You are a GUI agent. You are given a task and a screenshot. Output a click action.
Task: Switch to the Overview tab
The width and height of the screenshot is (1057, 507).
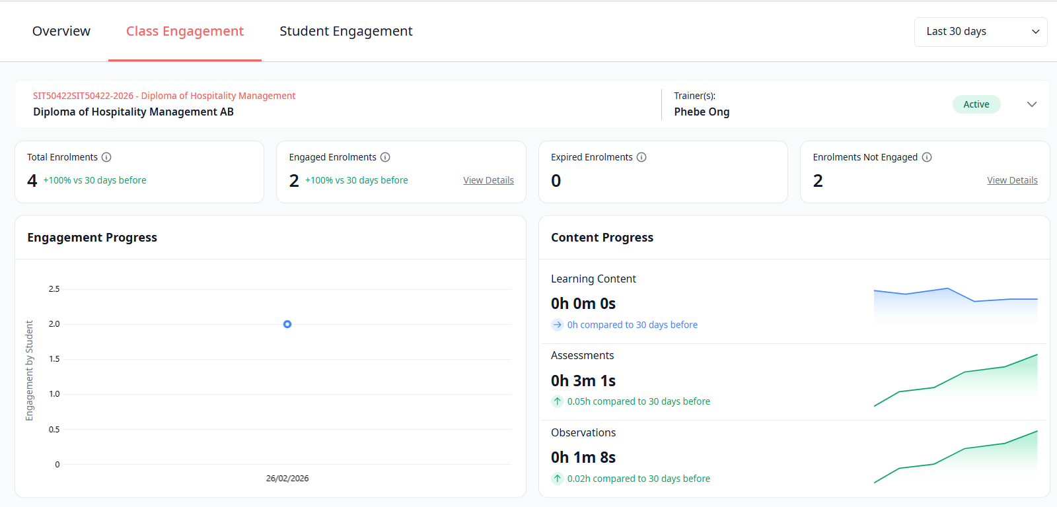coord(61,31)
